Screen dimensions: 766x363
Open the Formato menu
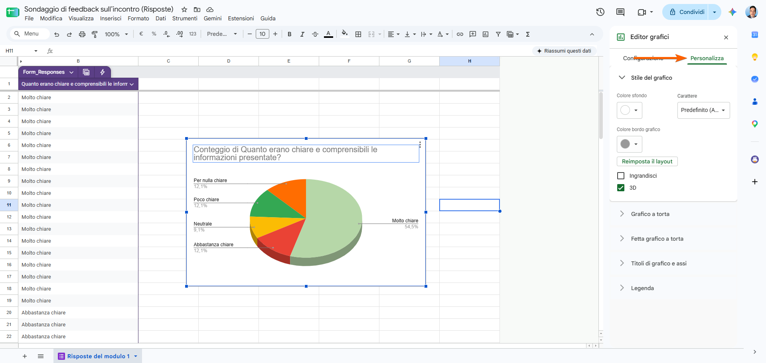138,18
